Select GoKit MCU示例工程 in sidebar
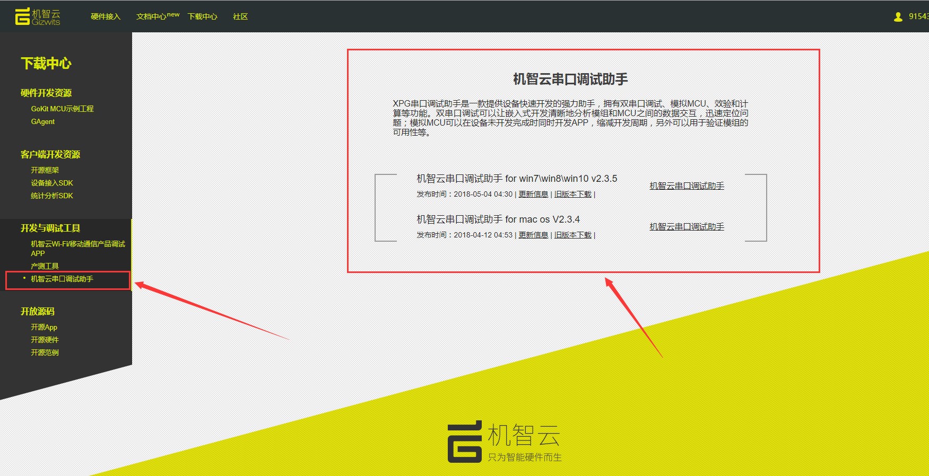929x476 pixels. pyautogui.click(x=62, y=109)
